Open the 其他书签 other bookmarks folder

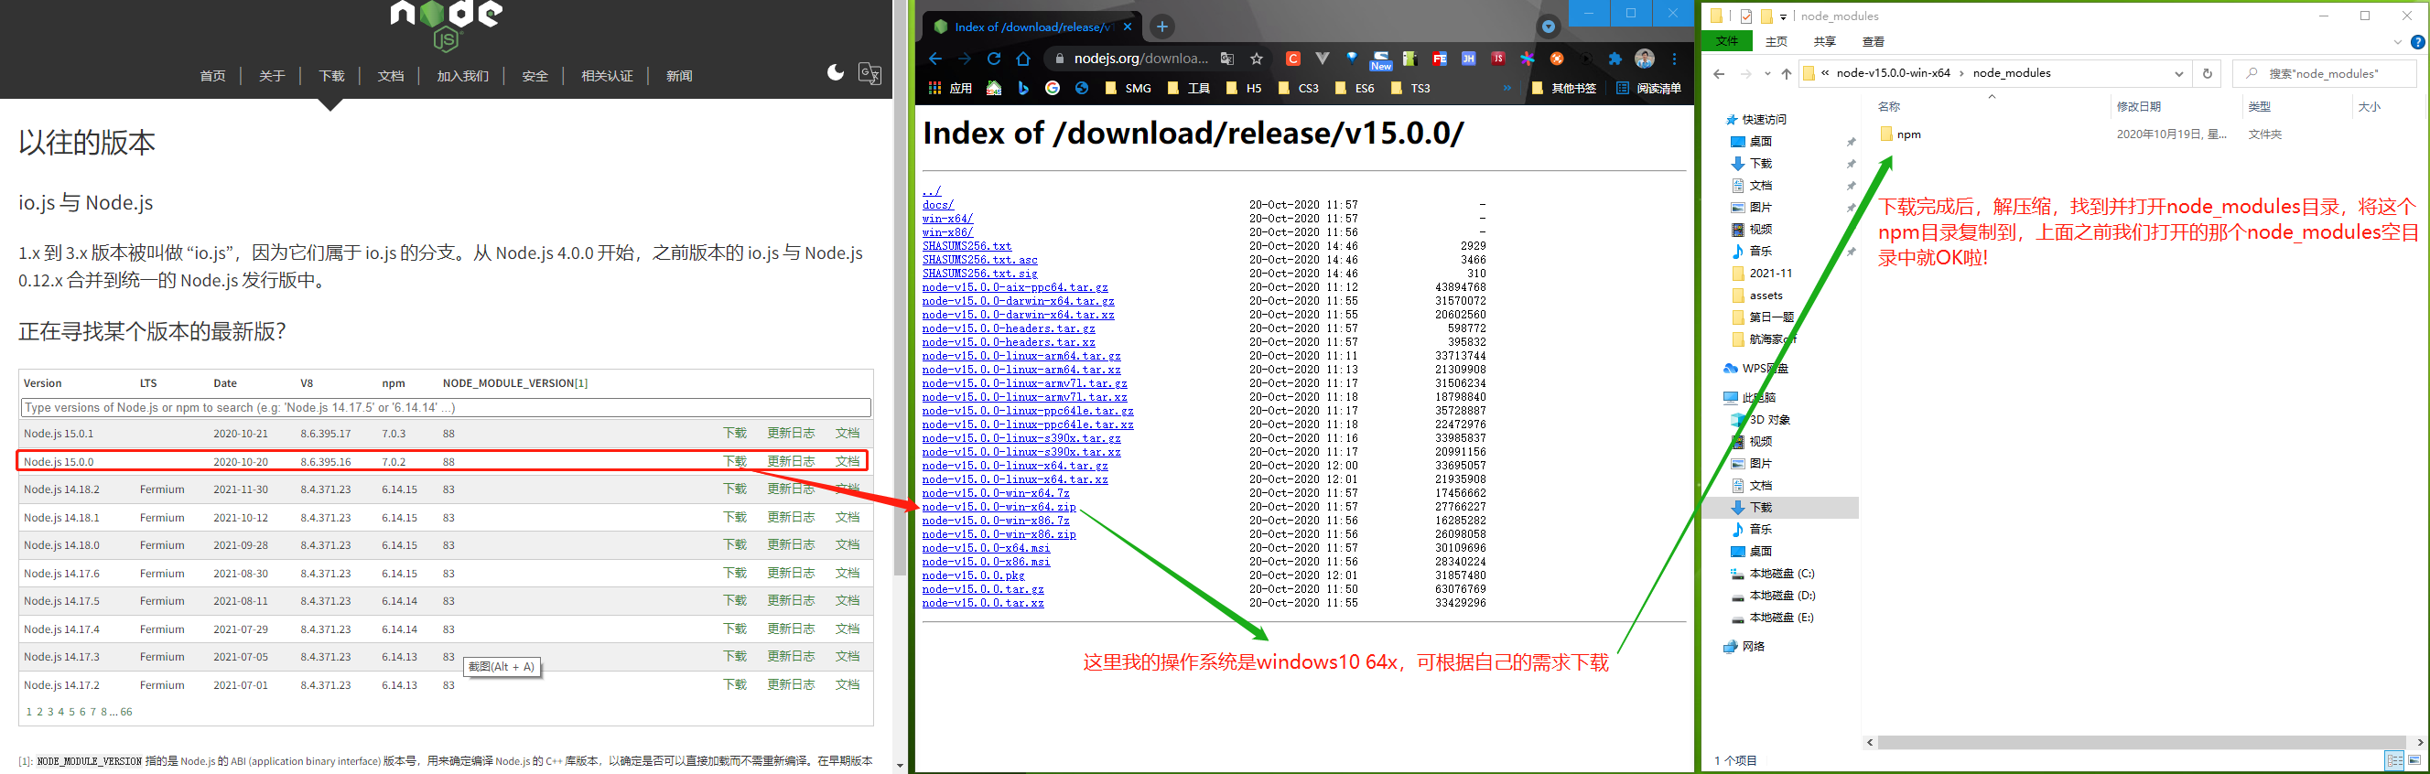[x=1564, y=88]
